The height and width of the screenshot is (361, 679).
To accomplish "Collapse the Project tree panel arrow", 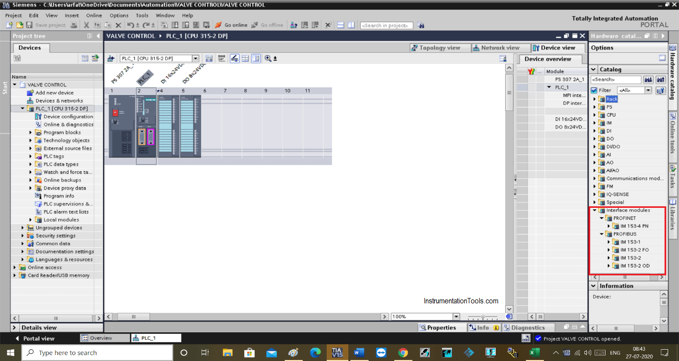I will point(98,36).
